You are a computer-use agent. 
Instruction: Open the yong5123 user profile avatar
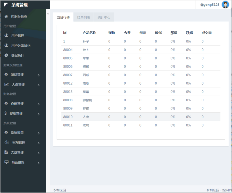click(x=225, y=5)
